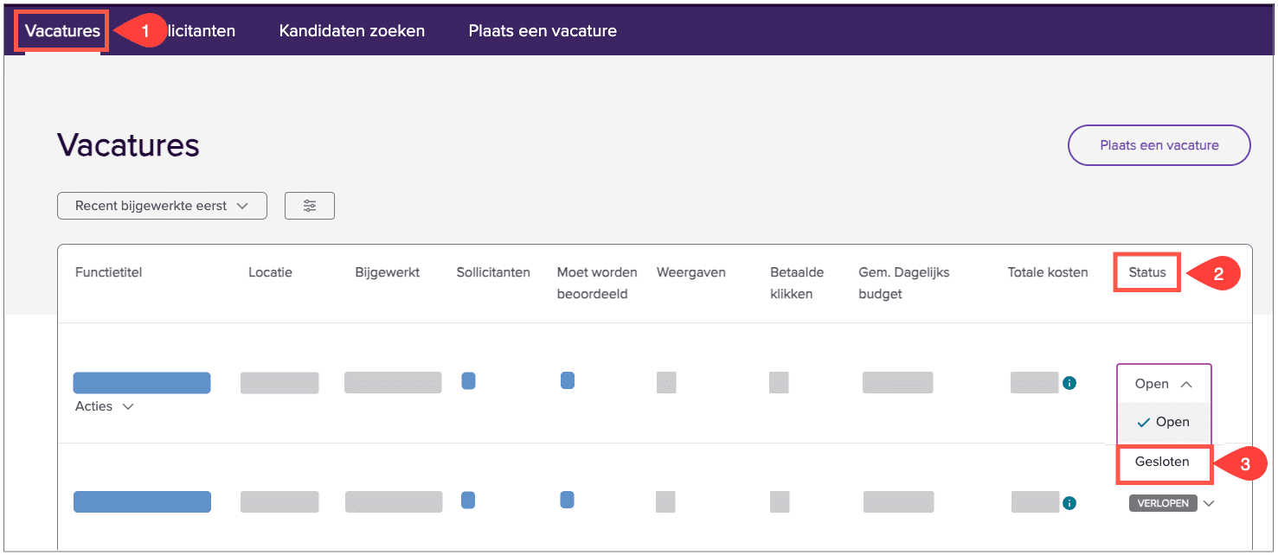Click the info icon in second row
This screenshot has height=555, width=1278.
pyautogui.click(x=1069, y=502)
